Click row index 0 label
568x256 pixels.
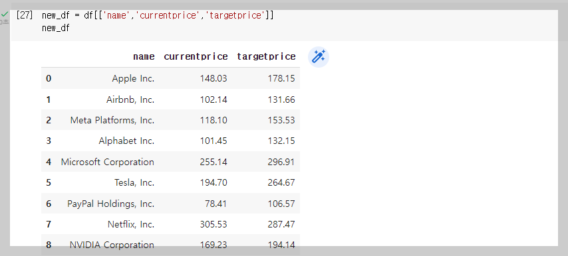(49, 78)
